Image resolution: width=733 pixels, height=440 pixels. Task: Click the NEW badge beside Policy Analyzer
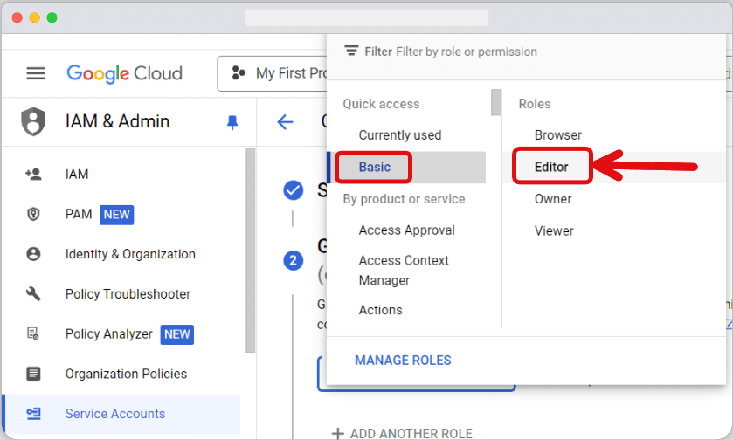177,334
